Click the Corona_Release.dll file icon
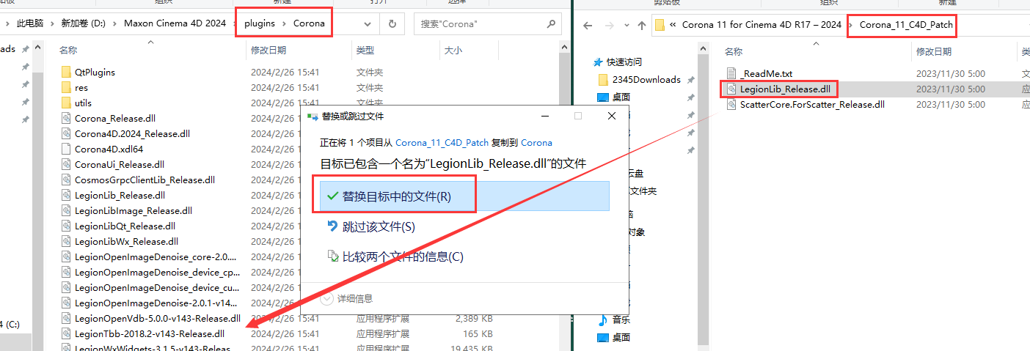 click(x=66, y=118)
